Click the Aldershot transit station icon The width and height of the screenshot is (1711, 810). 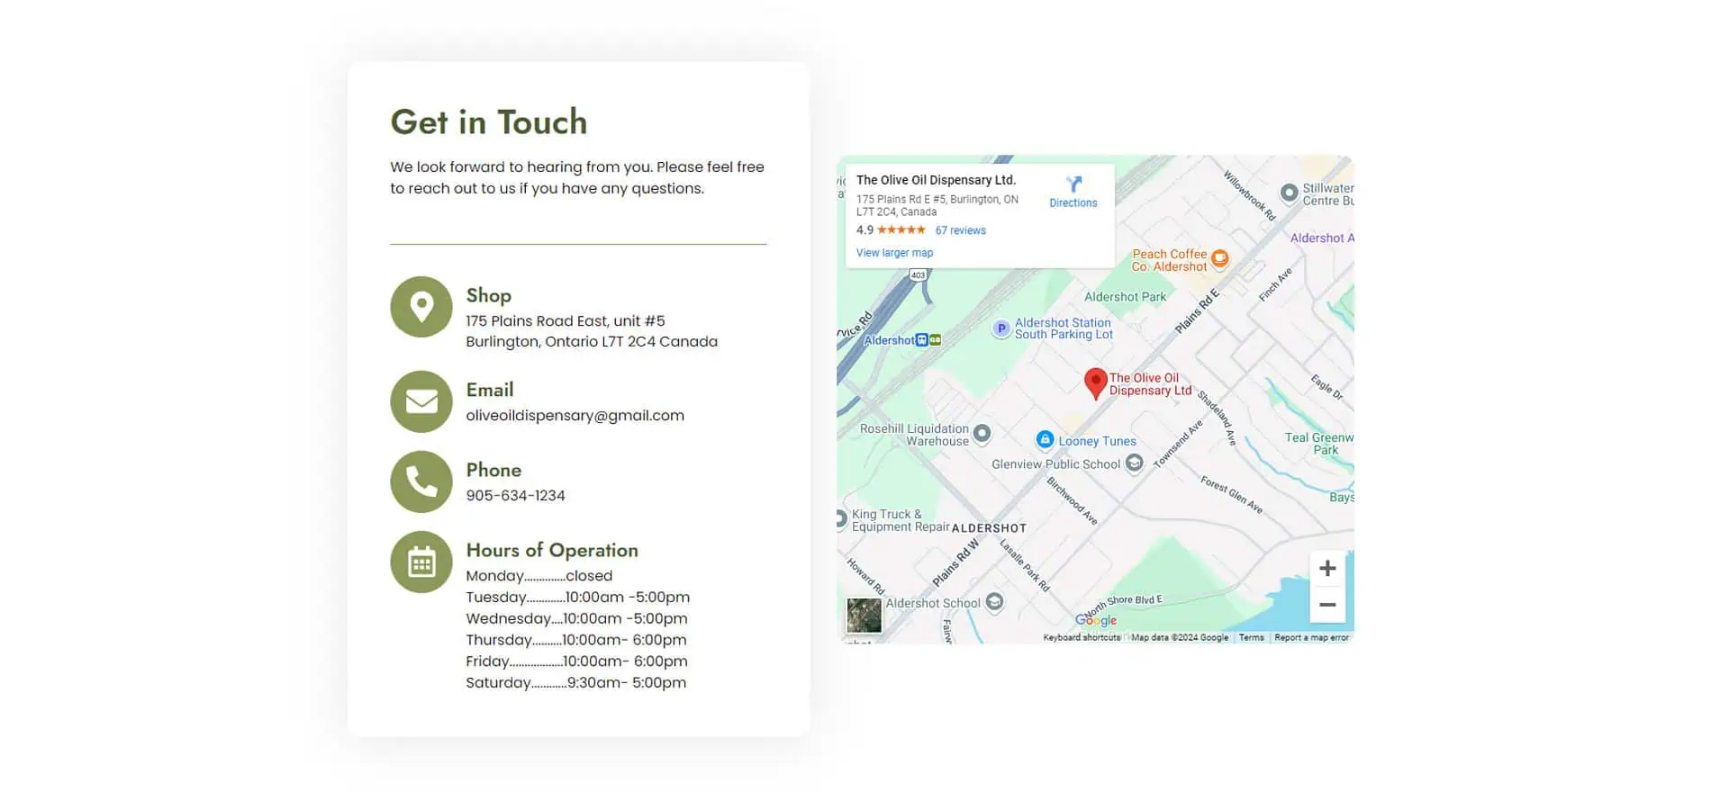pos(921,340)
